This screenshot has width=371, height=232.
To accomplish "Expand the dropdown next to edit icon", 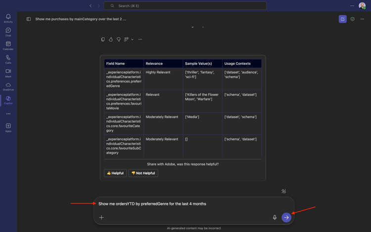I will [132, 39].
